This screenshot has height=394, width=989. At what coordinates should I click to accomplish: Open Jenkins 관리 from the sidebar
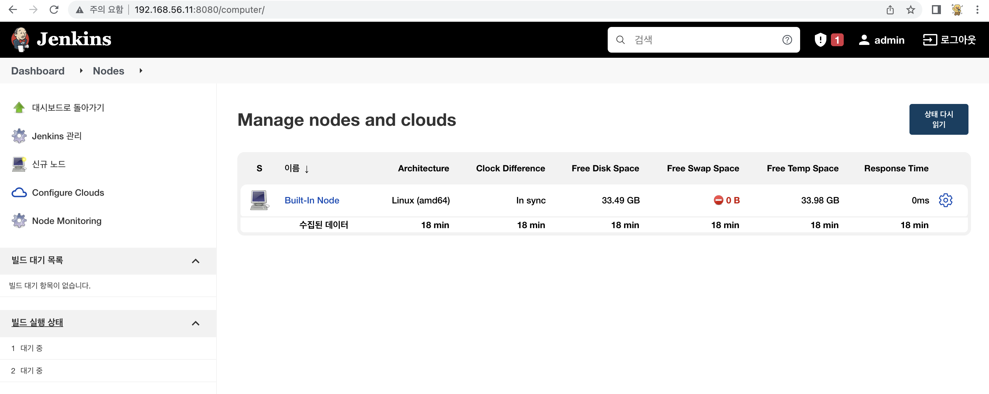[56, 136]
